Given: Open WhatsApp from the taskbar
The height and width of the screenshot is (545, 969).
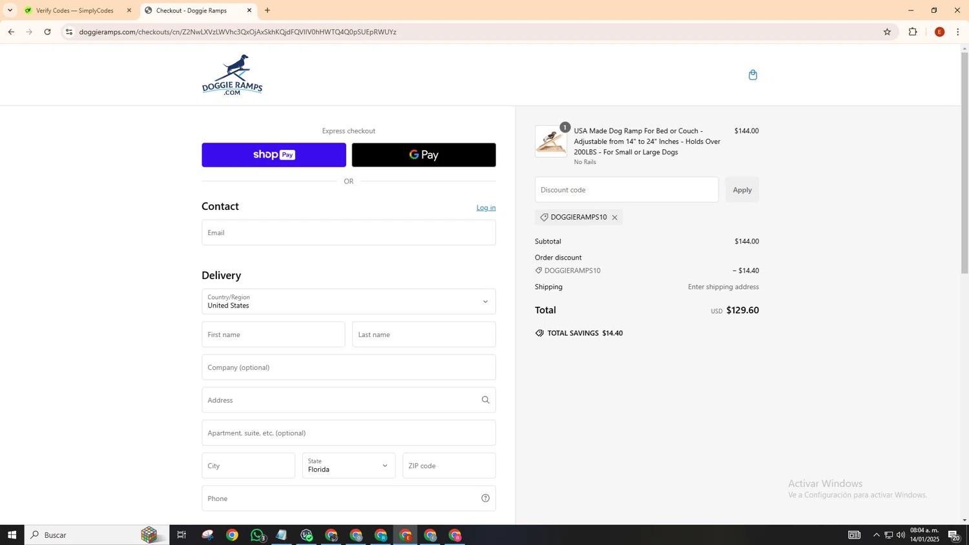Looking at the screenshot, I should click(257, 535).
